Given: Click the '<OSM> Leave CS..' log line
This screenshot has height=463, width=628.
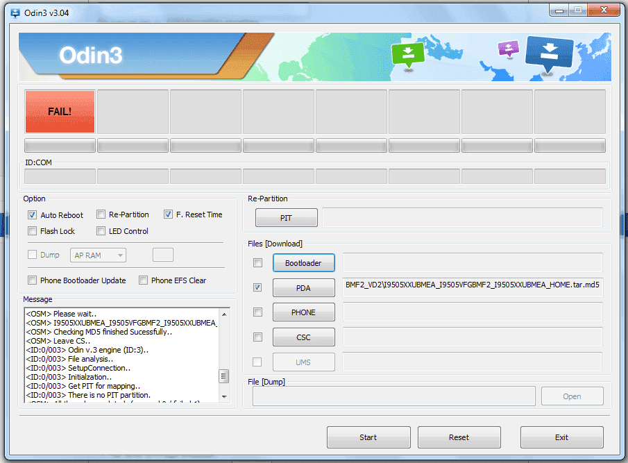Looking at the screenshot, I should 58,341.
